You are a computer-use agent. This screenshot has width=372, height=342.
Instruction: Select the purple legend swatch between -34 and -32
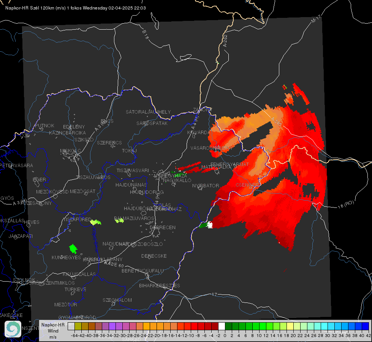[x=112, y=326]
